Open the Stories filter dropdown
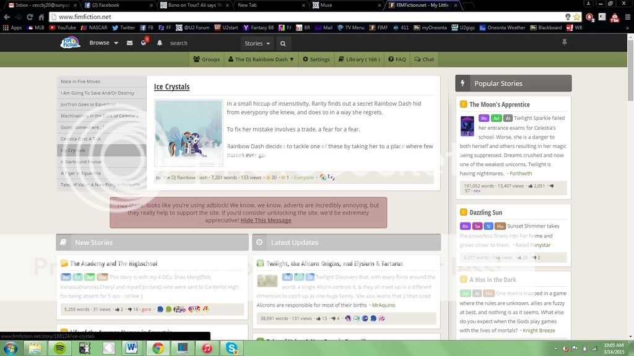This screenshot has width=634, height=356. tap(256, 44)
